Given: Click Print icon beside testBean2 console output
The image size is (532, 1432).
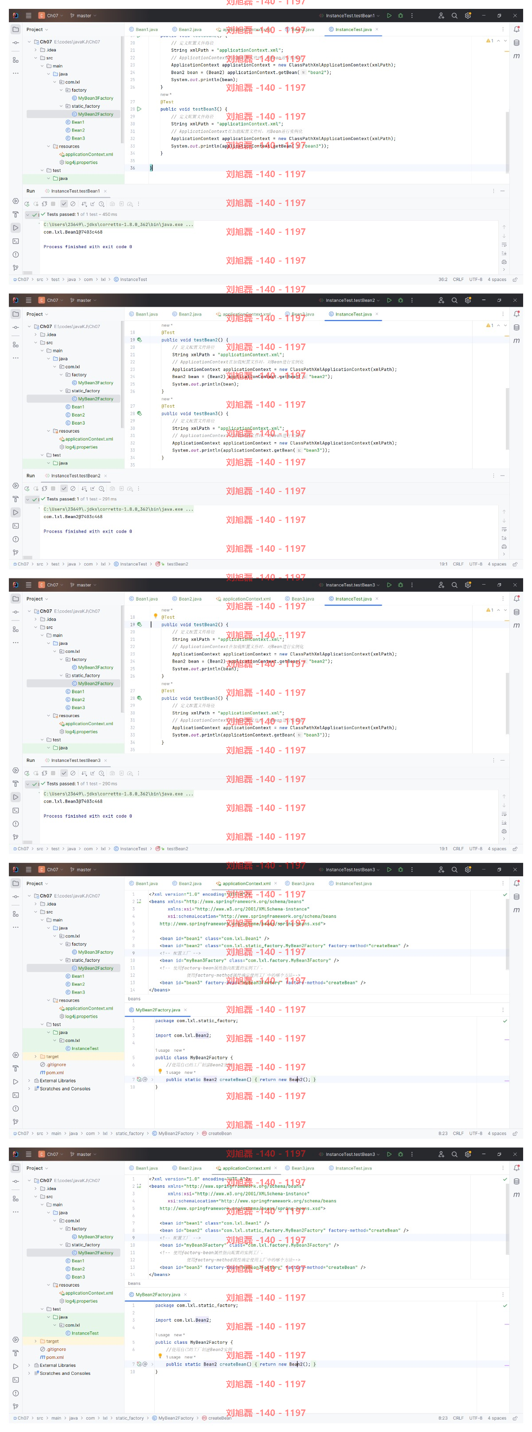Looking at the screenshot, I should 504,546.
